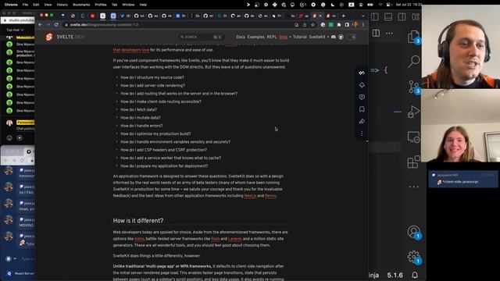Open the REPL nav link

point(272,37)
